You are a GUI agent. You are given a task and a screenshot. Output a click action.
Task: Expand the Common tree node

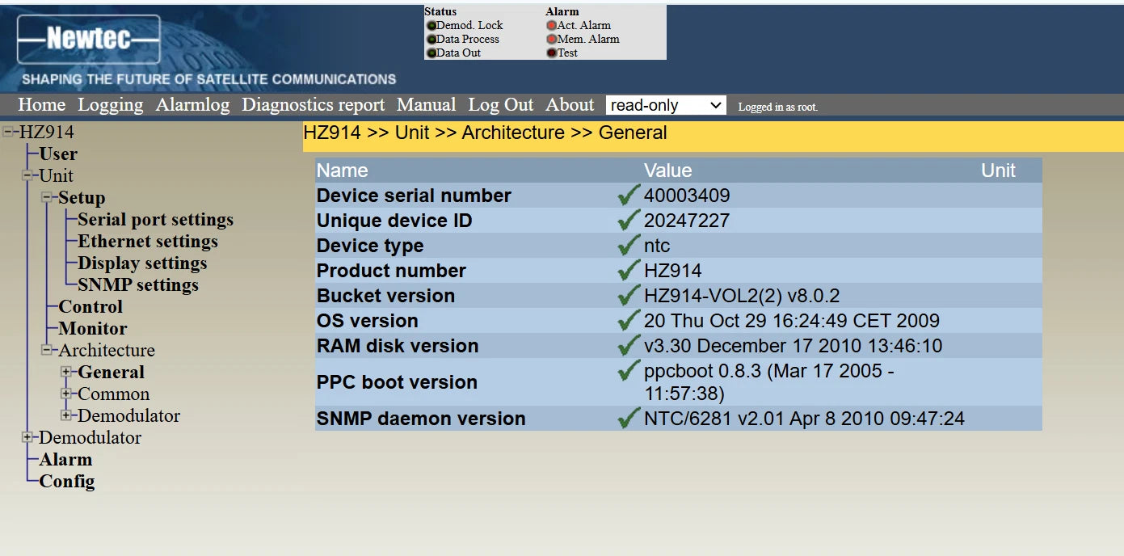coord(66,394)
